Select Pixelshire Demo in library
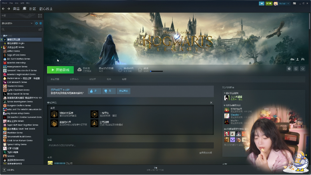This screenshot has height=175, width=311. [15, 133]
